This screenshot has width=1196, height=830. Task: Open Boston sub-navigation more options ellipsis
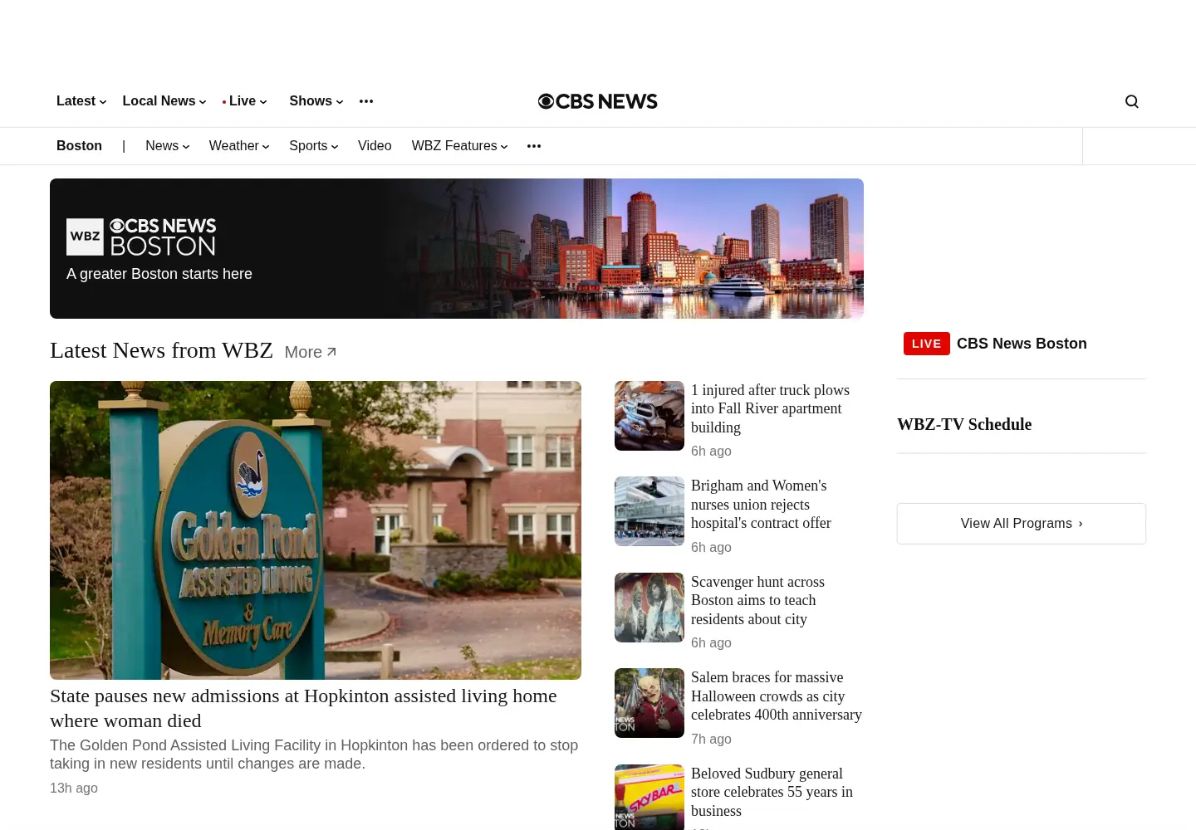coord(534,146)
